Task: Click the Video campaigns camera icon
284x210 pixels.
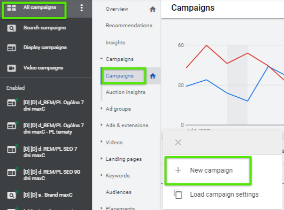Action: tap(11, 68)
